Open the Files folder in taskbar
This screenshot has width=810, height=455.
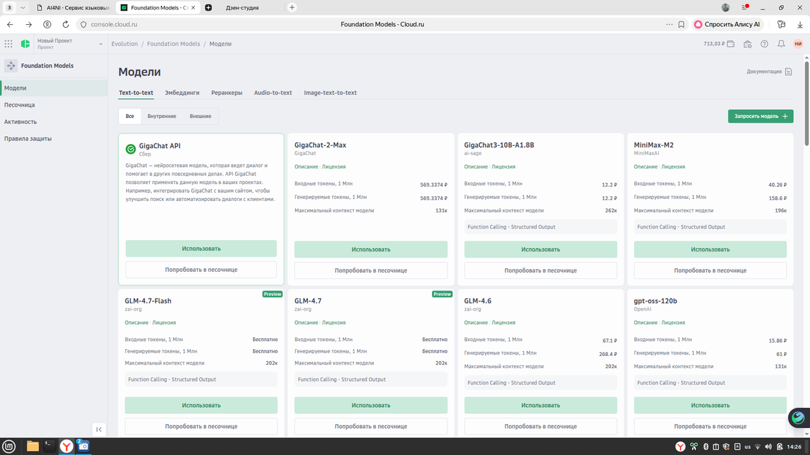click(32, 446)
